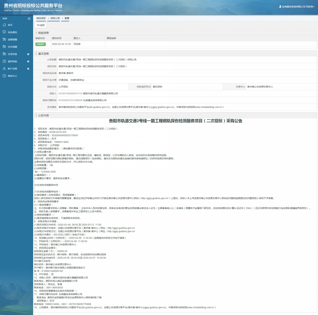Click the home icon beside 首页

(x=4, y=25)
